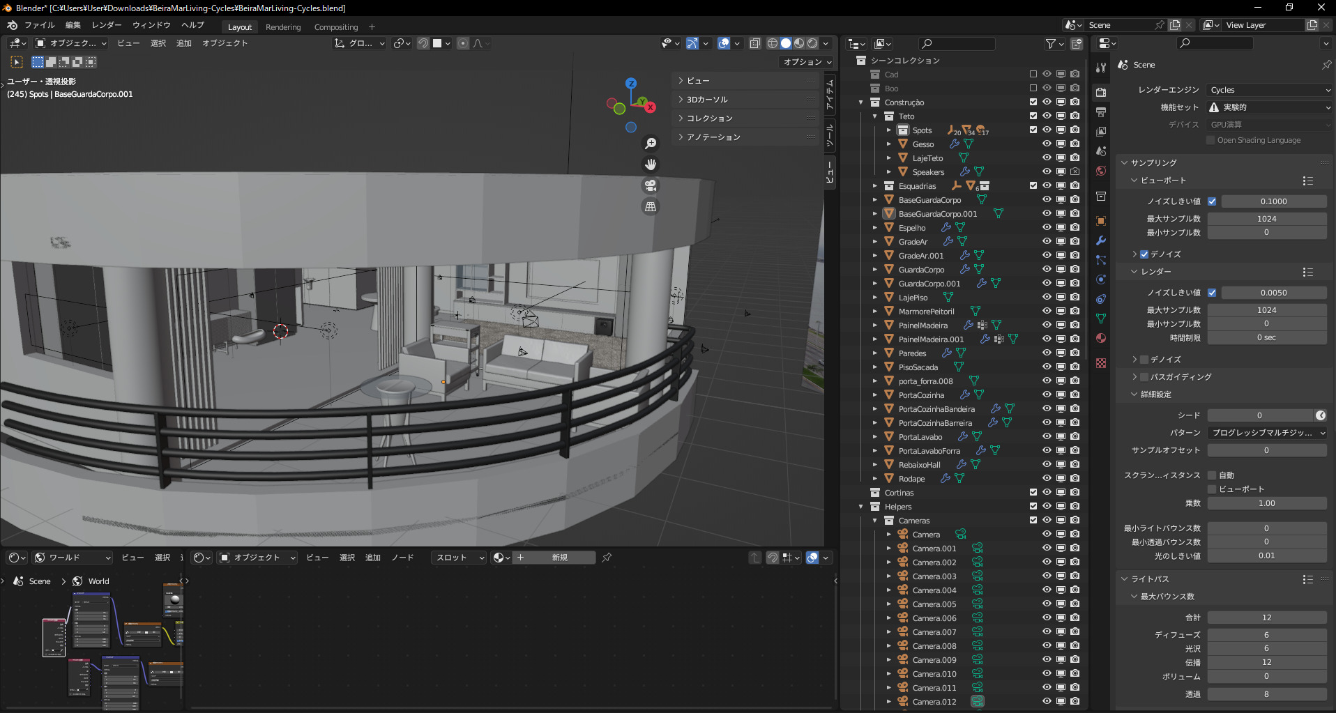Open the outliner filter dropdown
The width and height of the screenshot is (1336, 713).
(1054, 44)
